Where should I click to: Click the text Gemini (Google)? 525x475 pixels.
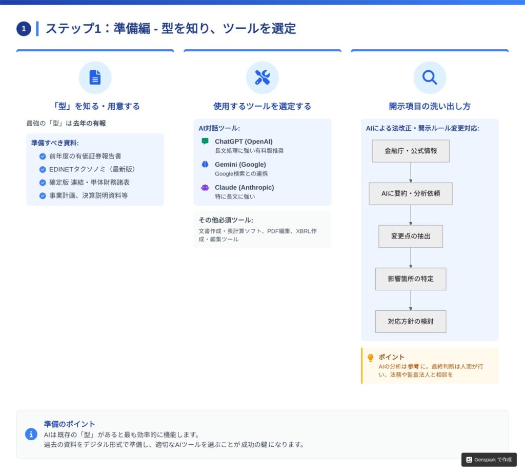[240, 165]
